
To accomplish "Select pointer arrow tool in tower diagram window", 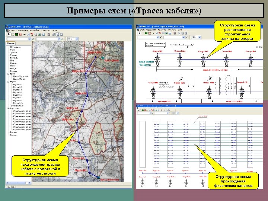I will point(139,33).
